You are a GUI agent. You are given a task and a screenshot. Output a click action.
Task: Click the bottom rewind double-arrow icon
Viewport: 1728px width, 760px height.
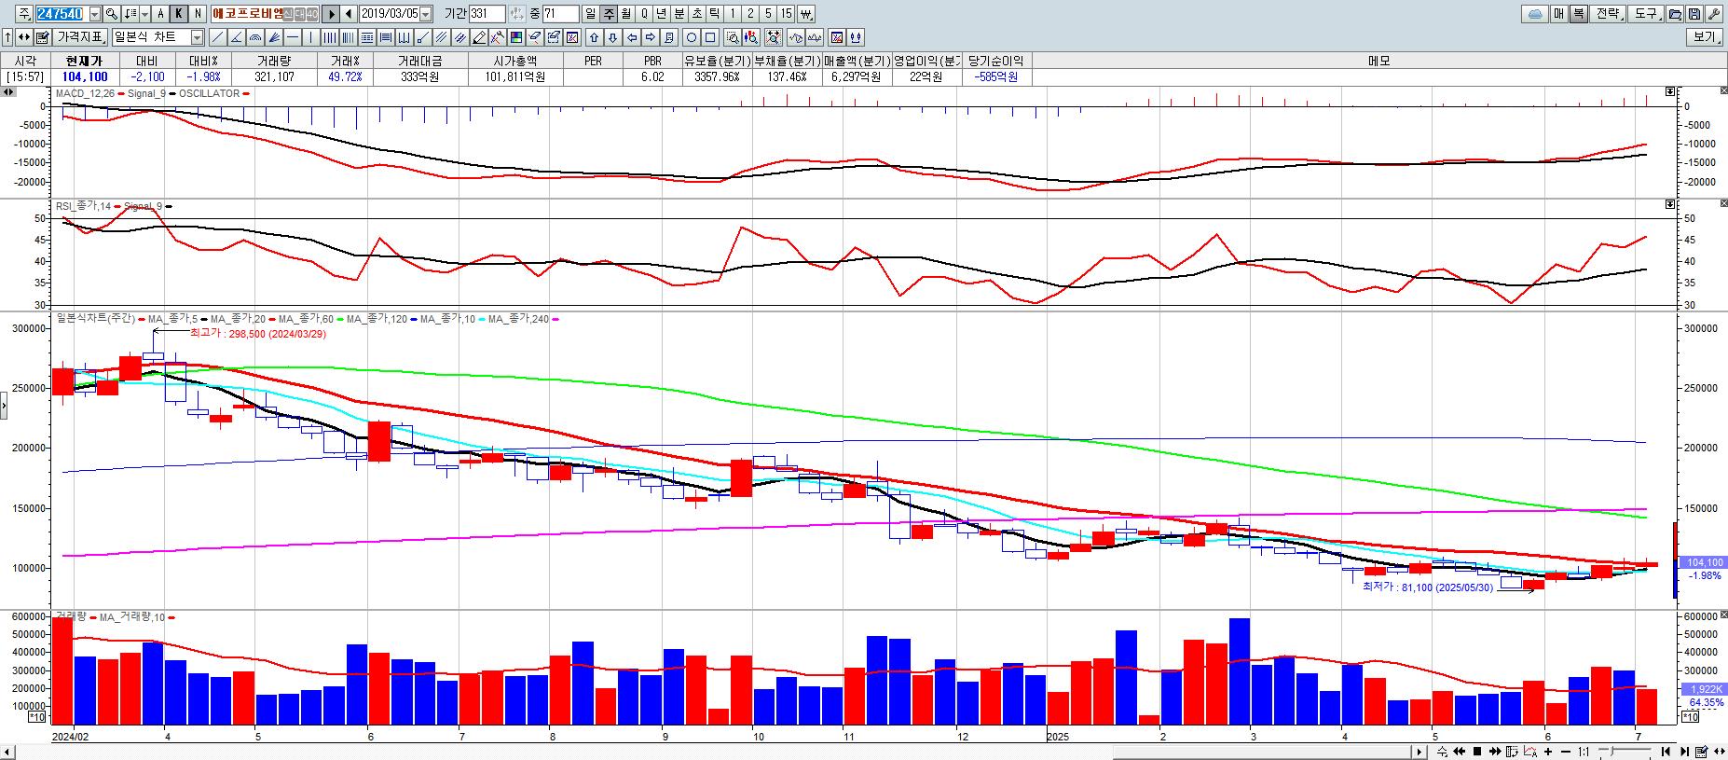1459,752
